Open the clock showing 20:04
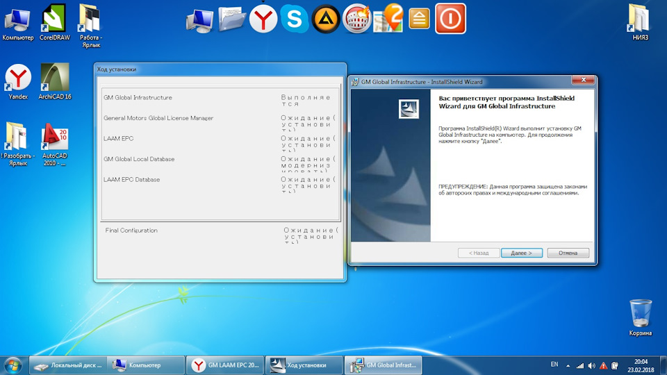 [x=640, y=366]
